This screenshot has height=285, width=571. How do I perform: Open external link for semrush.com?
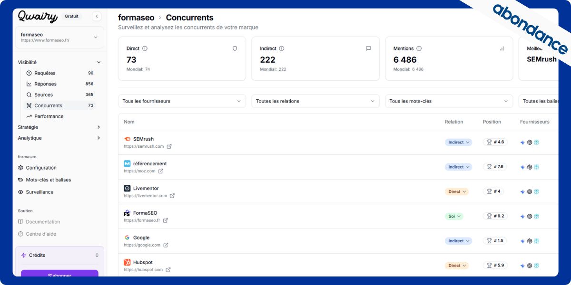(169, 146)
